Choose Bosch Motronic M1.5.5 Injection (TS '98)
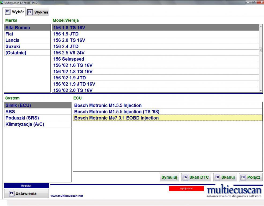The width and height of the screenshot is (264, 206). pos(167,112)
